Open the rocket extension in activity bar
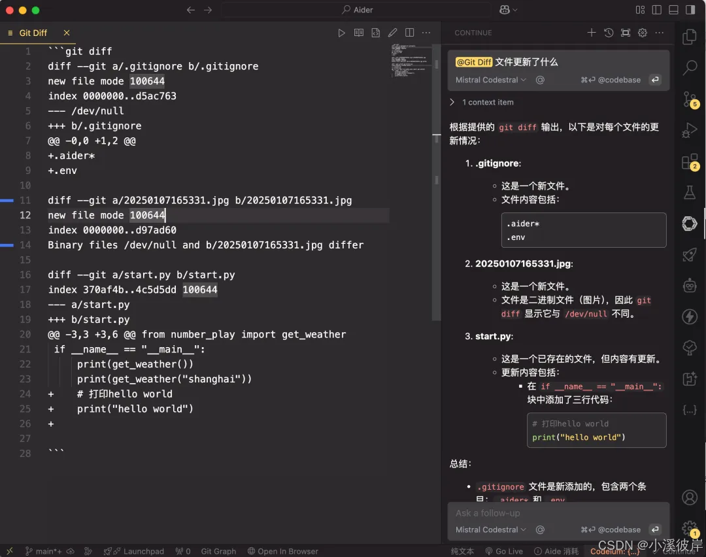706x557 pixels. click(690, 254)
